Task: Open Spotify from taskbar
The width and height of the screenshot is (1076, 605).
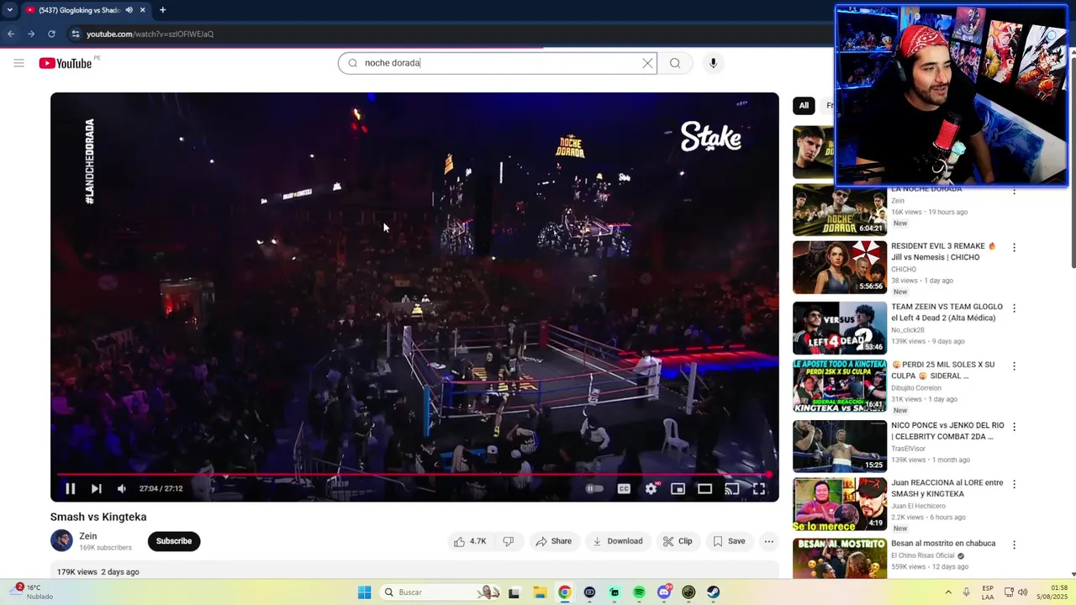Action: click(639, 592)
